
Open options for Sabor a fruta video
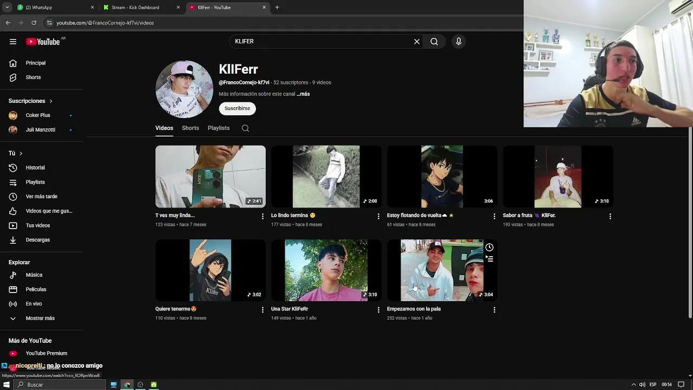pos(610,216)
